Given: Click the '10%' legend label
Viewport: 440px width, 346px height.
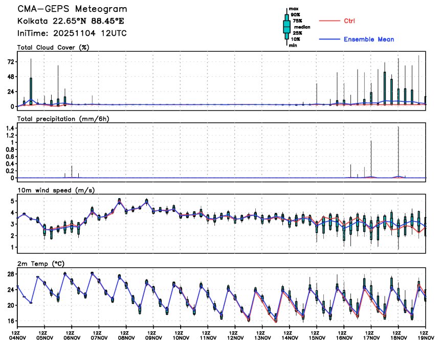Looking at the screenshot, I should pyautogui.click(x=295, y=39).
